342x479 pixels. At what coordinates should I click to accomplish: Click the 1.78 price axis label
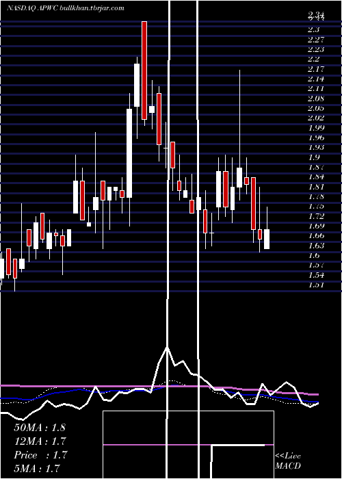point(316,196)
